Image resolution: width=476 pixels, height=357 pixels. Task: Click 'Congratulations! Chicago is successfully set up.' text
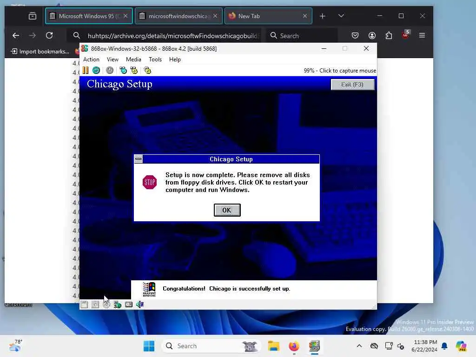(226, 289)
